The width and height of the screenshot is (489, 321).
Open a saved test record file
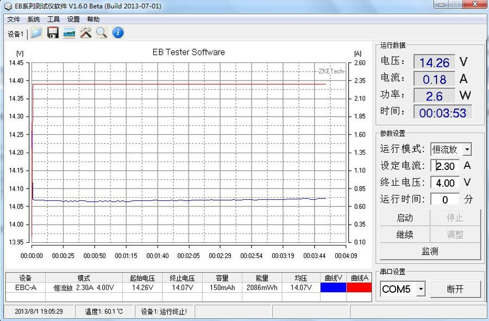35,33
